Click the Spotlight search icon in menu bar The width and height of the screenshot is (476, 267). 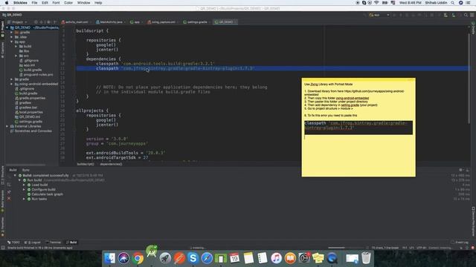click(453, 3)
